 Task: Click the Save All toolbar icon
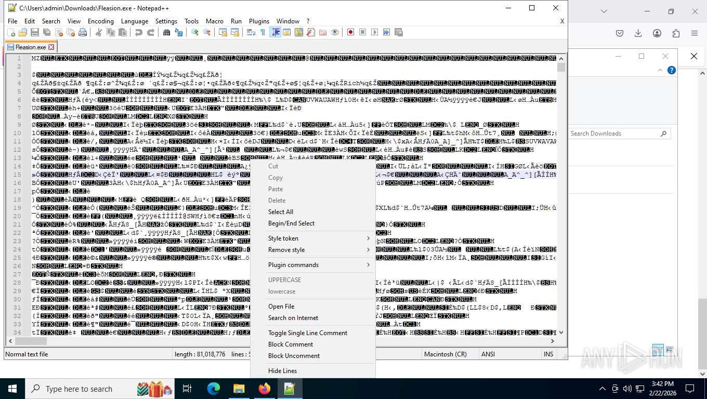tap(46, 32)
